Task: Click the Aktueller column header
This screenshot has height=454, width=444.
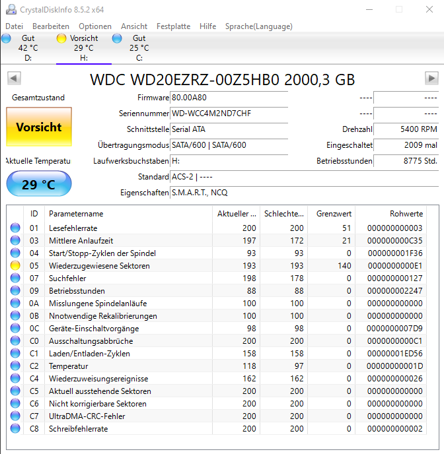Action: 236,214
